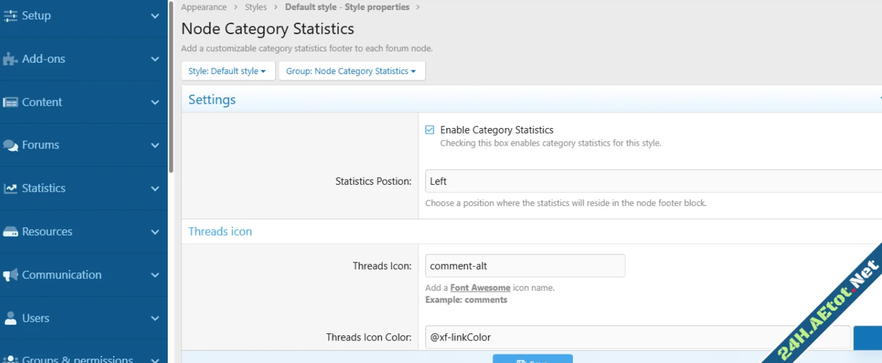This screenshot has width=882, height=363.
Task: Click the Threads Icon Color blue swatch
Action: (x=868, y=337)
